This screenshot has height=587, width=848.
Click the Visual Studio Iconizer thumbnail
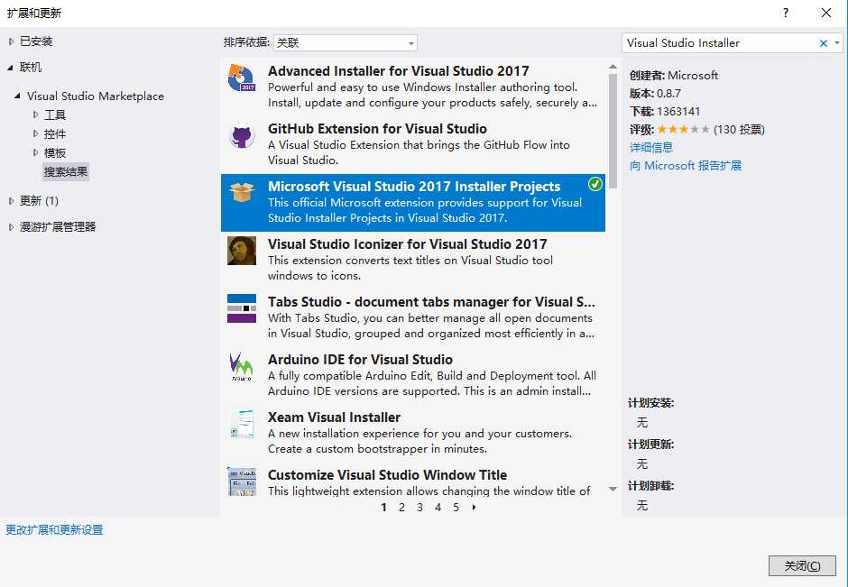coord(241,251)
